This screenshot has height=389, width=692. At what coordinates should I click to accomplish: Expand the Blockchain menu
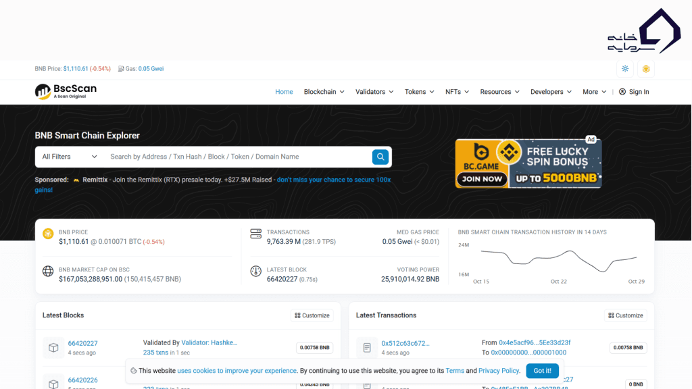[x=324, y=92]
